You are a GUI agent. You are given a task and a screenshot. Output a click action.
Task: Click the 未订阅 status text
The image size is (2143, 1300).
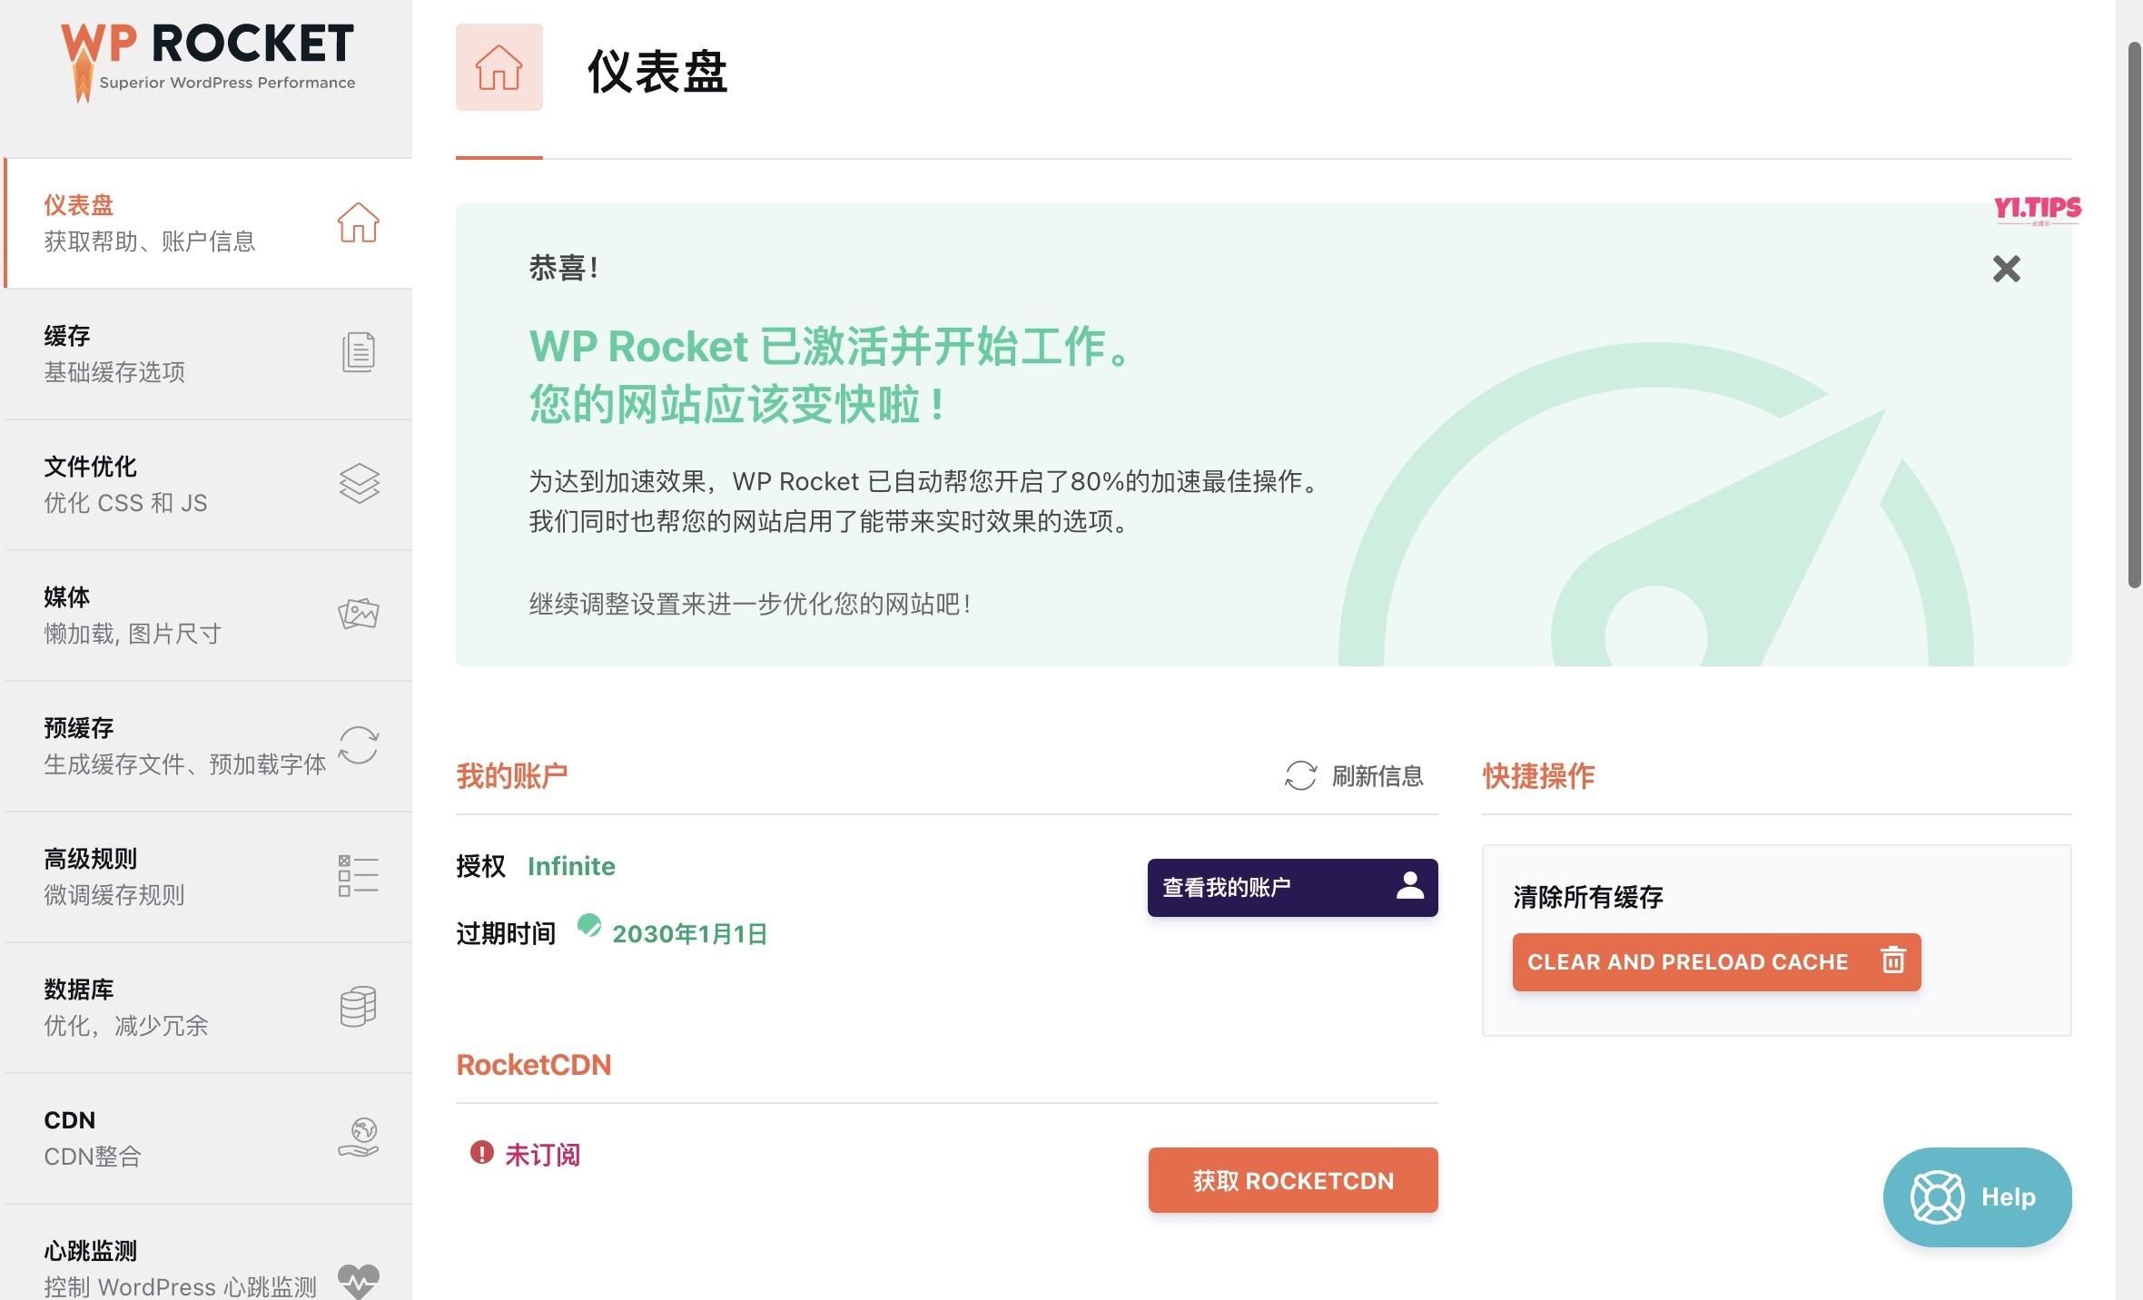pos(542,1155)
